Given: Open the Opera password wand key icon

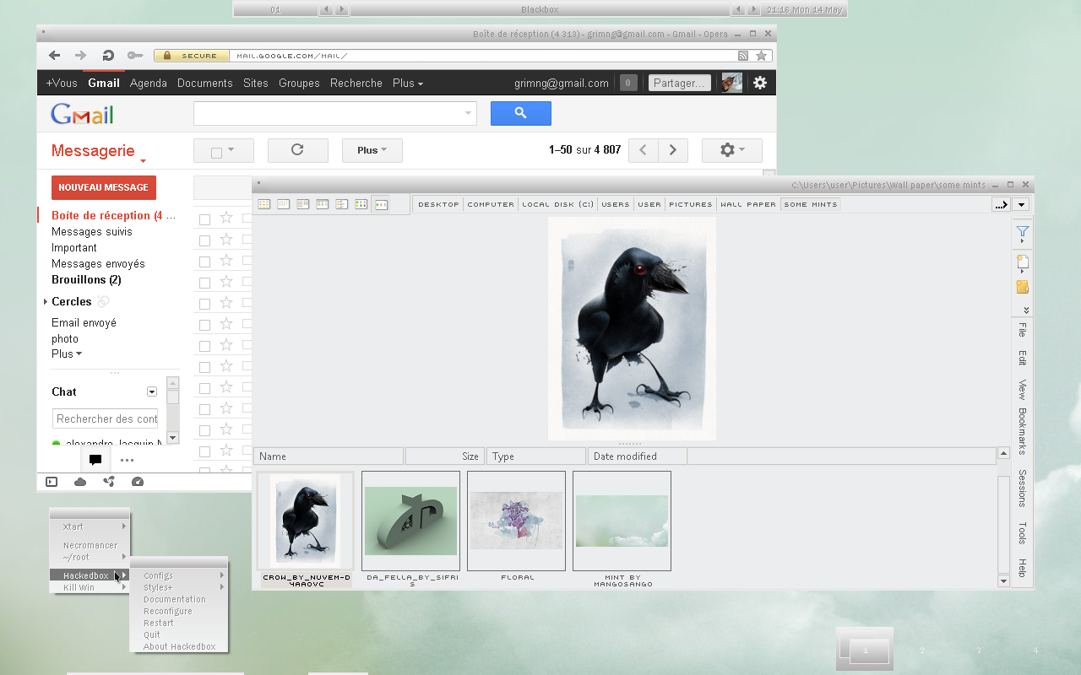Looking at the screenshot, I should click(135, 56).
